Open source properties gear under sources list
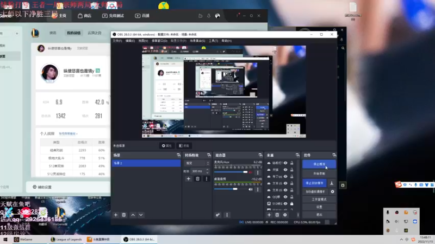 click(x=285, y=215)
